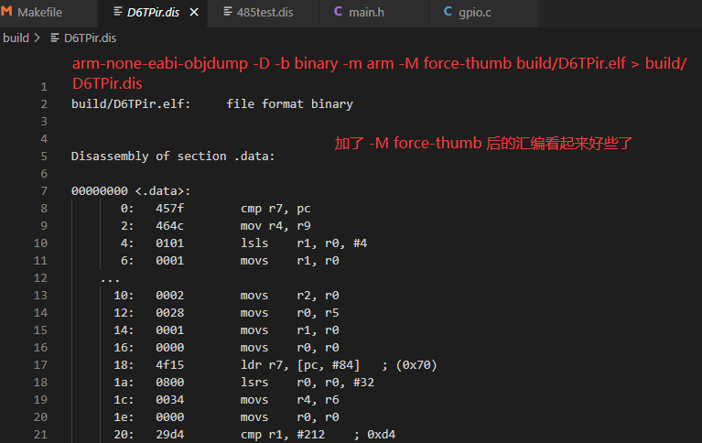702x443 pixels.
Task: Click the '; 0xd4' comment
Action: pos(374,435)
